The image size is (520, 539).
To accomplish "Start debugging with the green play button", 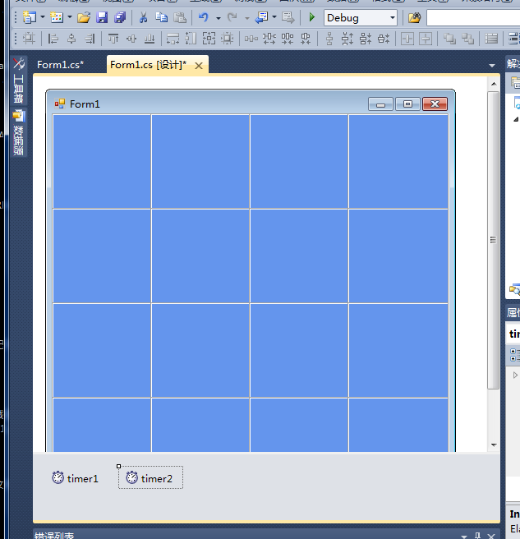I will 311,17.
